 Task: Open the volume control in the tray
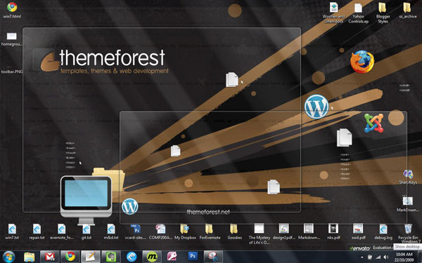[386, 257]
